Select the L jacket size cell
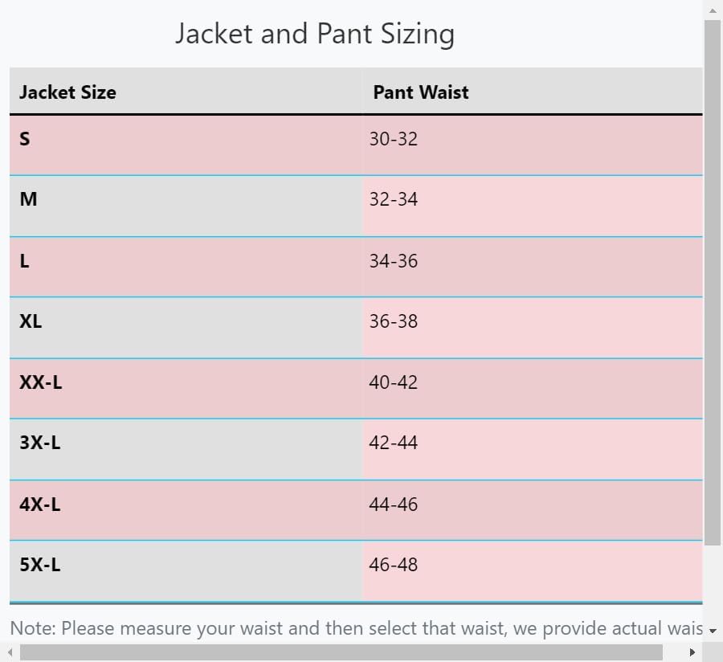Screen dimensions: 723x662 point(186,267)
